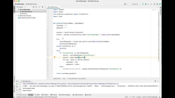Minimize the Run tool window
Image resolution: width=175 pixels, height=98 pixels.
158,81
